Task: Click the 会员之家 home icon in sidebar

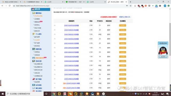Action: (33, 9)
